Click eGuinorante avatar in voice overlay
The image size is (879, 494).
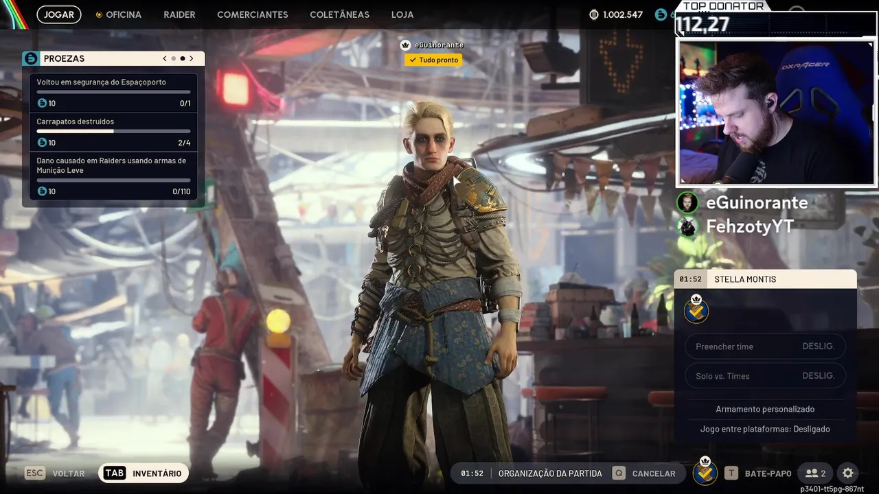pos(687,202)
